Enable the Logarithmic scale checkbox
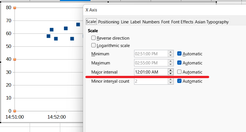 click(x=93, y=45)
